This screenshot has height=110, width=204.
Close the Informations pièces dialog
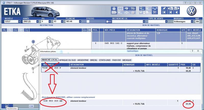[x=198, y=51]
